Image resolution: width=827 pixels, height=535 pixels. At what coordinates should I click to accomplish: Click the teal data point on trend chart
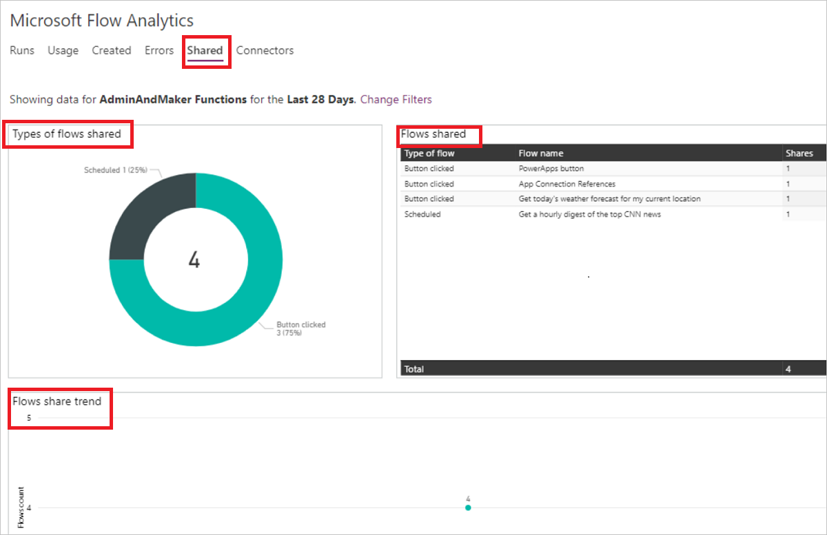pyautogui.click(x=468, y=507)
